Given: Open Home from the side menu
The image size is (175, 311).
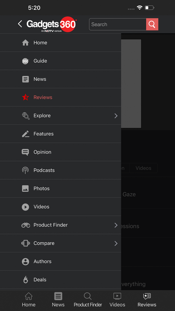Looking at the screenshot, I should point(60,43).
